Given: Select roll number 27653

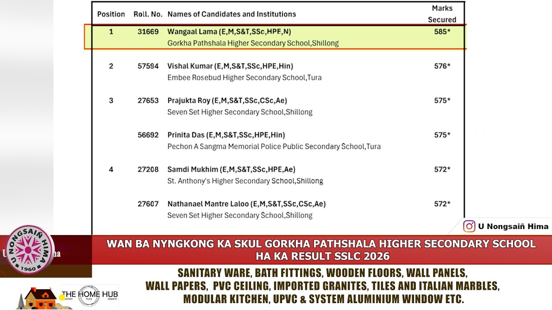Looking at the screenshot, I should [148, 100].
